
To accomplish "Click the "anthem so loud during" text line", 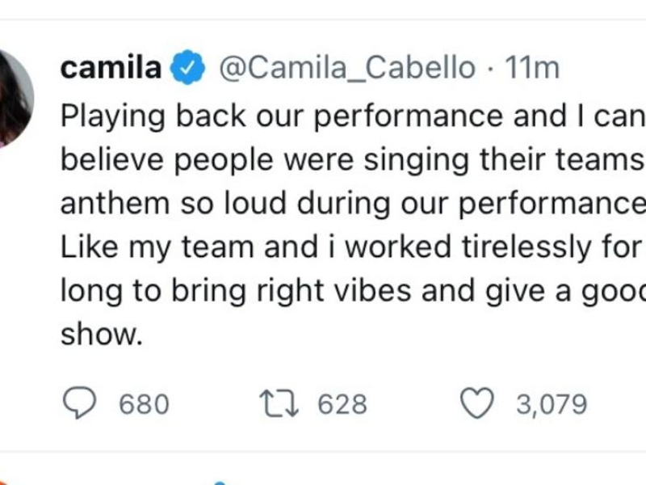I will (353, 204).
